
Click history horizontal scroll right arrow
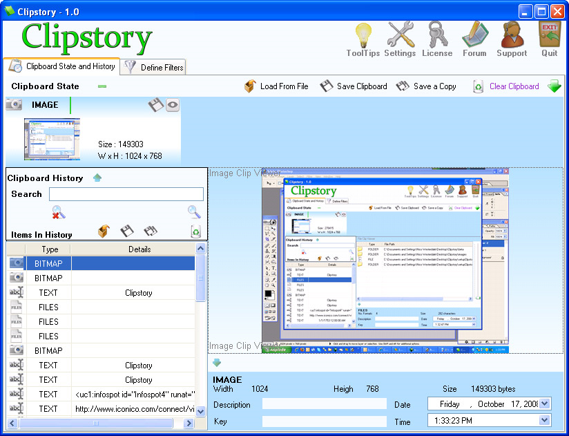tap(189, 423)
